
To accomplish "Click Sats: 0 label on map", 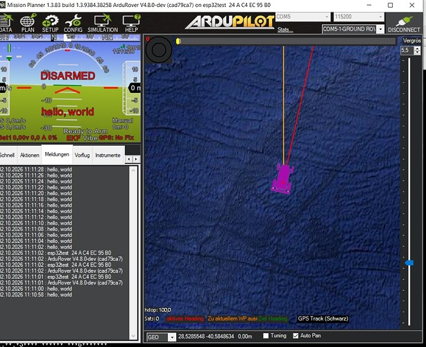I will [x=152, y=319].
